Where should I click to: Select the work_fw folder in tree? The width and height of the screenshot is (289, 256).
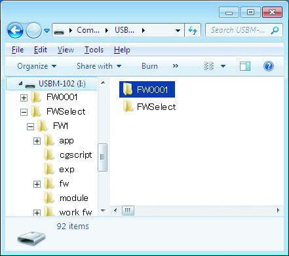[75, 212]
